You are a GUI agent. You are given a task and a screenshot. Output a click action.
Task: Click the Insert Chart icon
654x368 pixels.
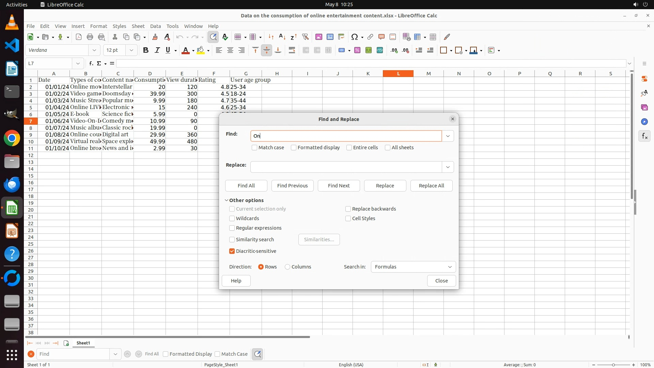(330, 37)
